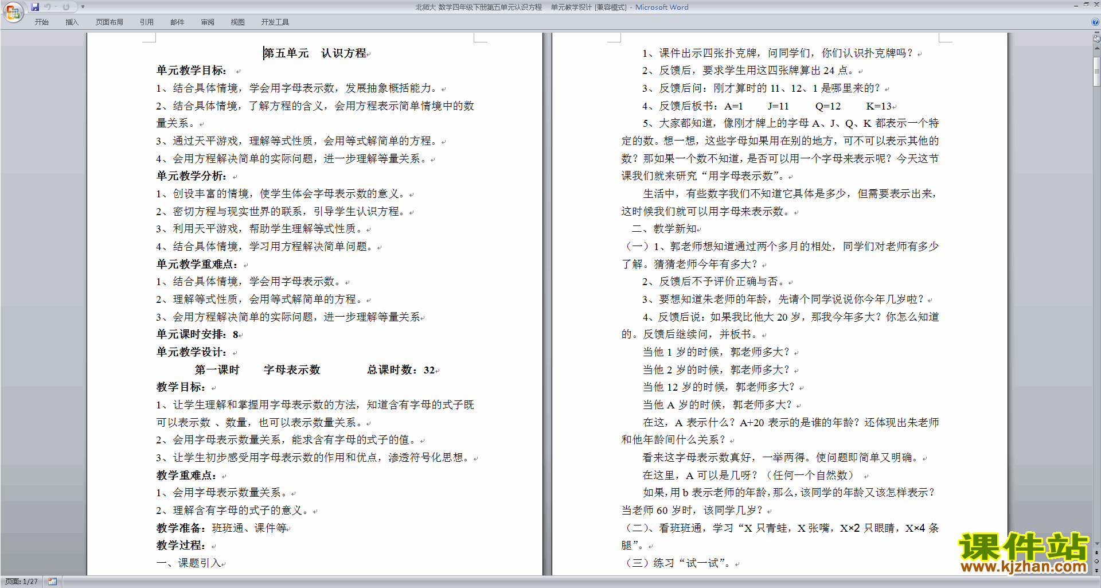1101x588 pixels.
Task: Expand the undo history dropdown arrow
Action: [56, 7]
